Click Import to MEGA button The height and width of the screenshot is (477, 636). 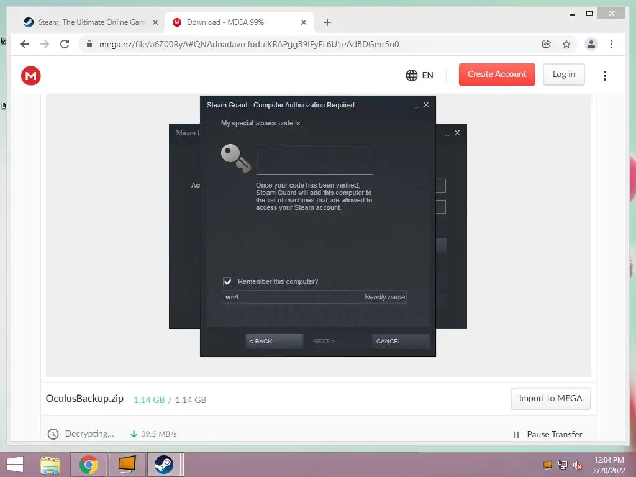coord(550,398)
